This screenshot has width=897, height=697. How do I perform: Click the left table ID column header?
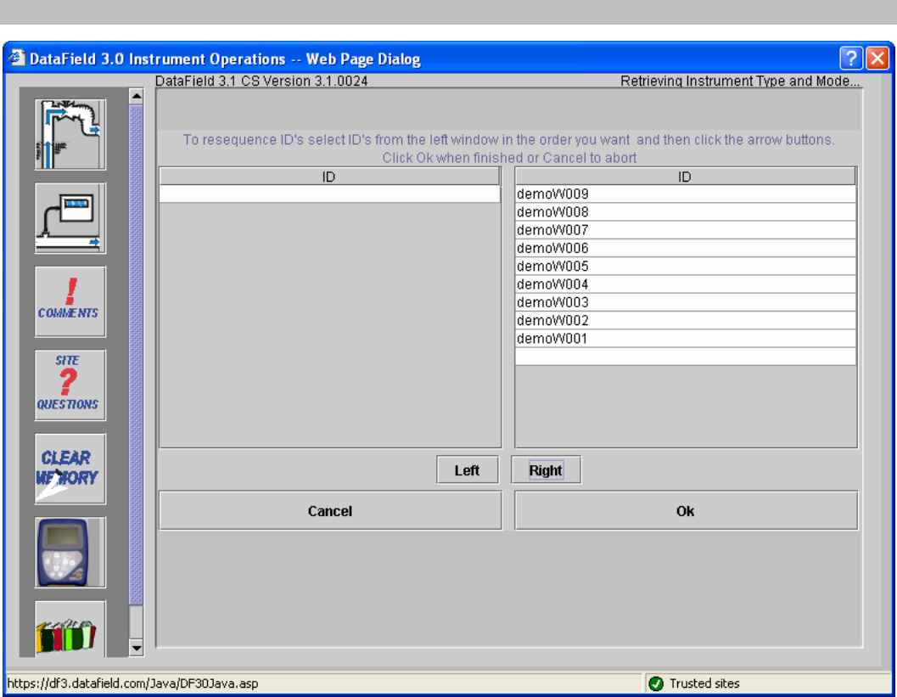click(x=329, y=177)
